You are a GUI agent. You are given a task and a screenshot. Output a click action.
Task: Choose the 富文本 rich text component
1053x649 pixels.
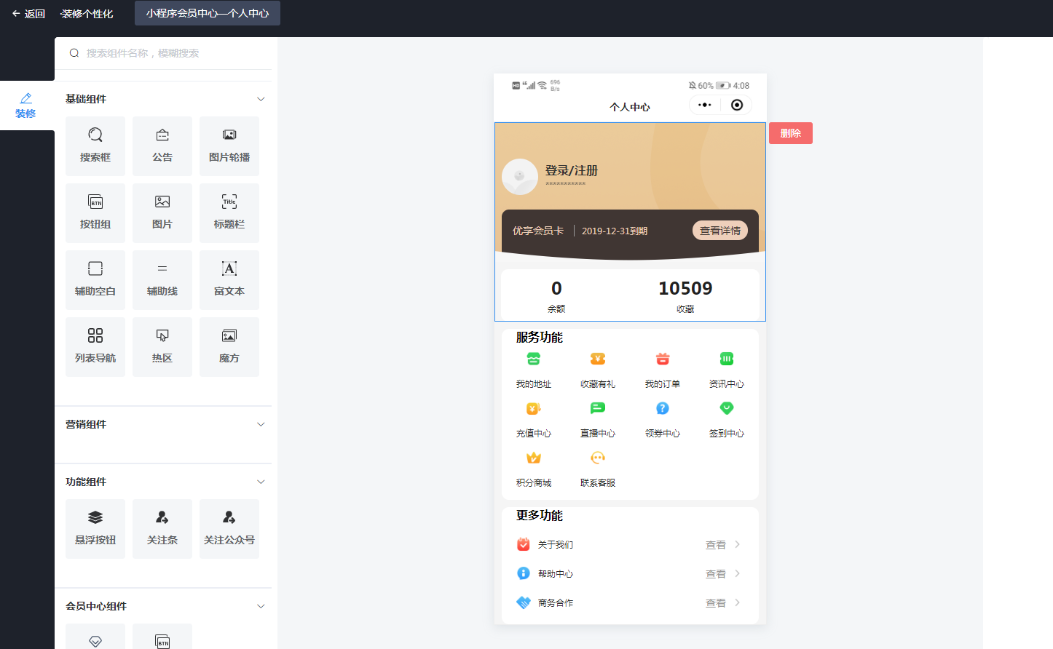tap(229, 279)
